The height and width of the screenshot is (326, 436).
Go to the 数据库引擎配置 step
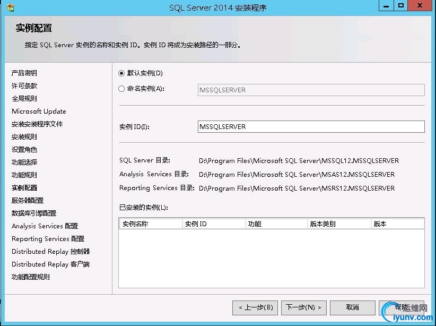[x=34, y=213]
